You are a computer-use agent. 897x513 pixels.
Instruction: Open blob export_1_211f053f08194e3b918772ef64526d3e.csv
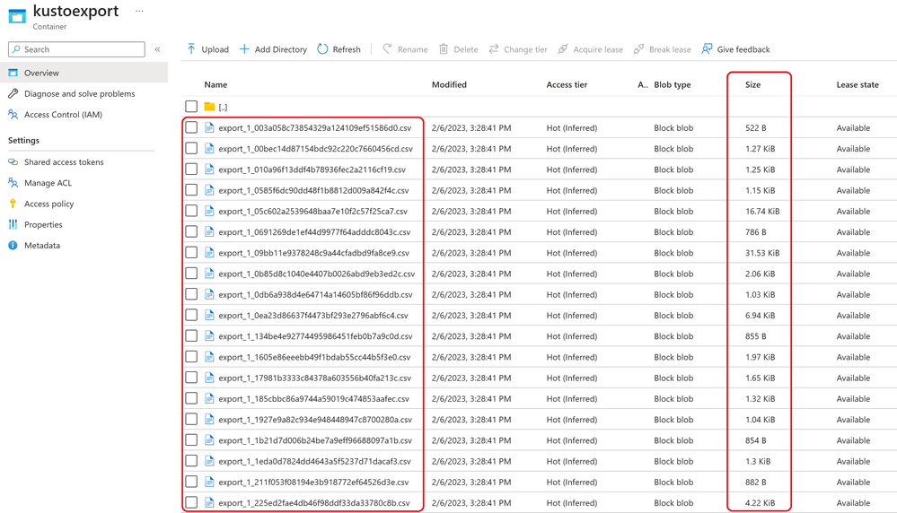click(313, 483)
